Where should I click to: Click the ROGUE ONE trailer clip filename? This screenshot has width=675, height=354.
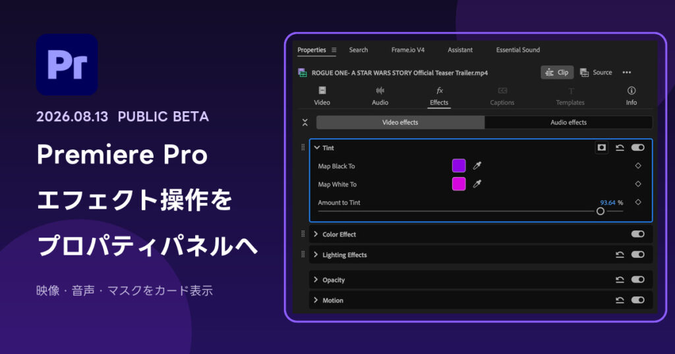tap(399, 73)
